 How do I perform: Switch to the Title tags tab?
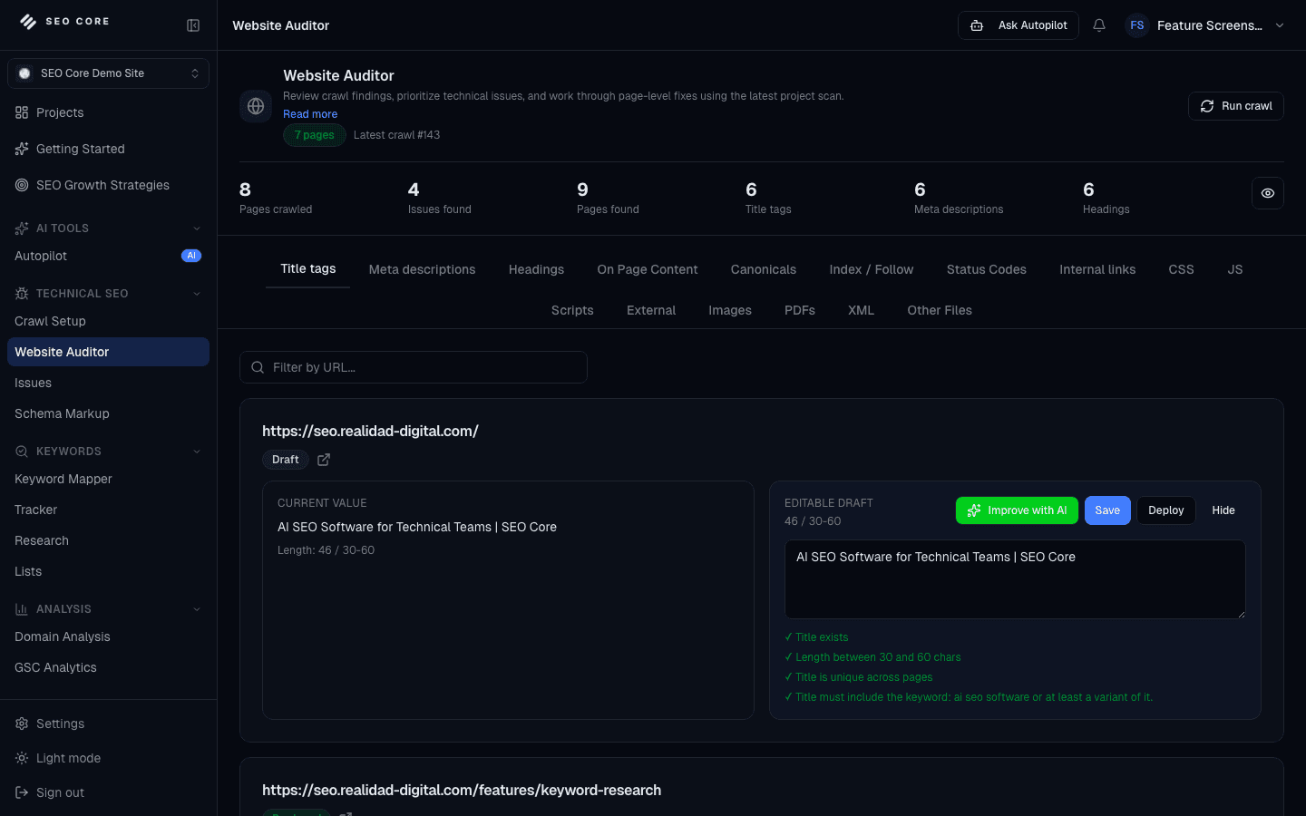point(308,268)
